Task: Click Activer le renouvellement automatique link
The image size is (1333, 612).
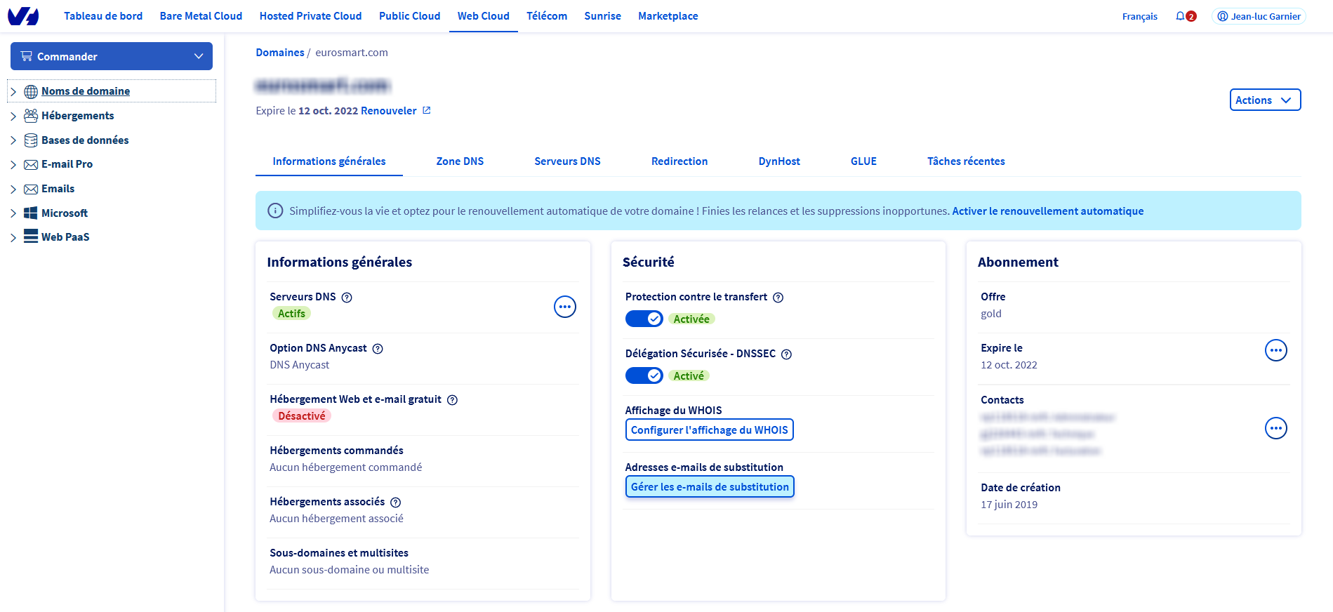Action: coord(1047,211)
